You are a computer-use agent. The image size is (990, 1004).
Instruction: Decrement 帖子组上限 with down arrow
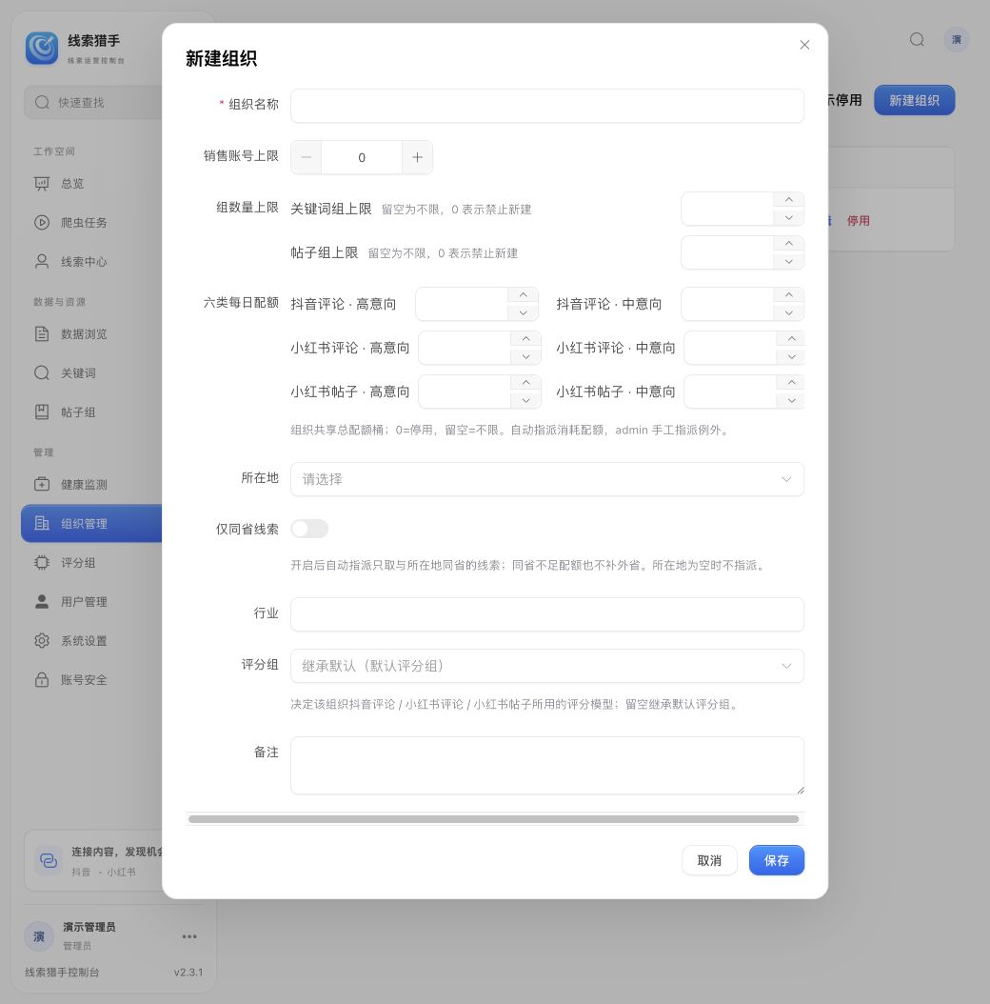(788, 261)
